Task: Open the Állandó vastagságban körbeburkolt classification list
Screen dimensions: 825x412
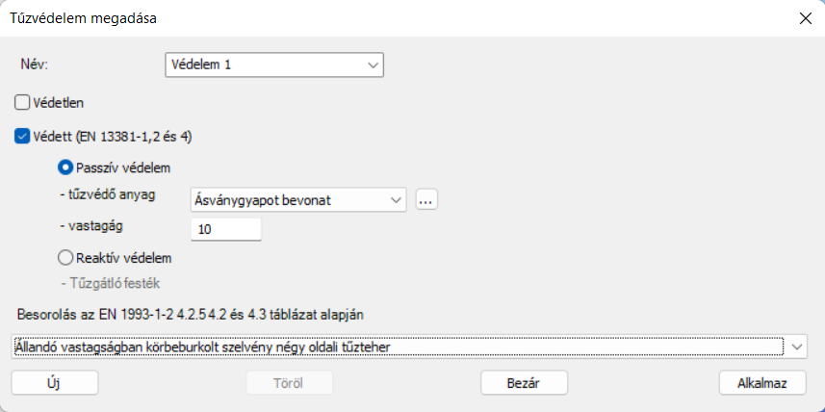Action: coord(409,347)
